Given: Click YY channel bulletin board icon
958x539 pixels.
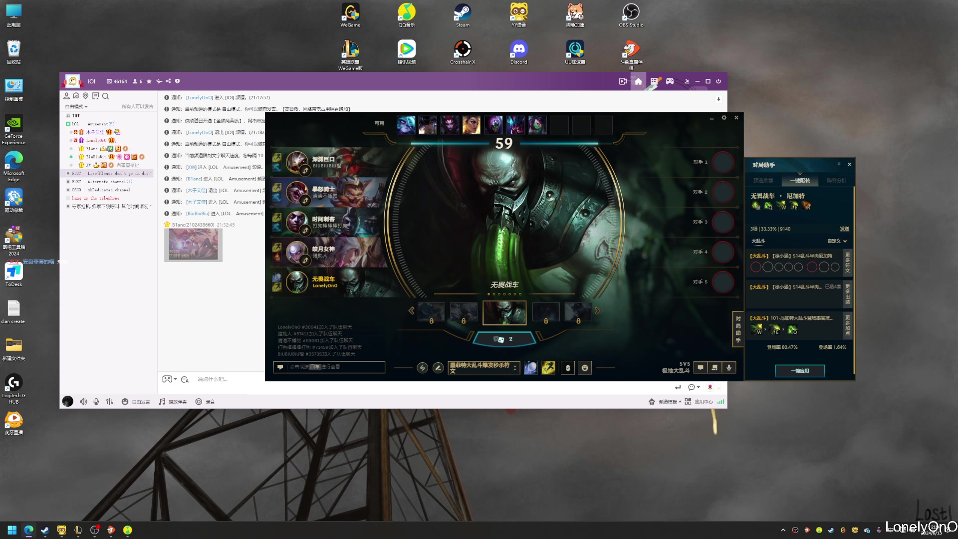Looking at the screenshot, I should [95, 96].
